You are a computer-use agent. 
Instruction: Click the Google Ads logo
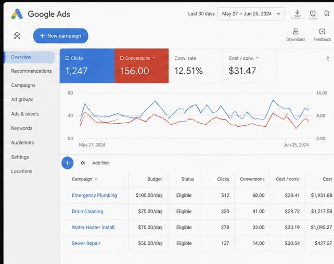pyautogui.click(x=17, y=14)
